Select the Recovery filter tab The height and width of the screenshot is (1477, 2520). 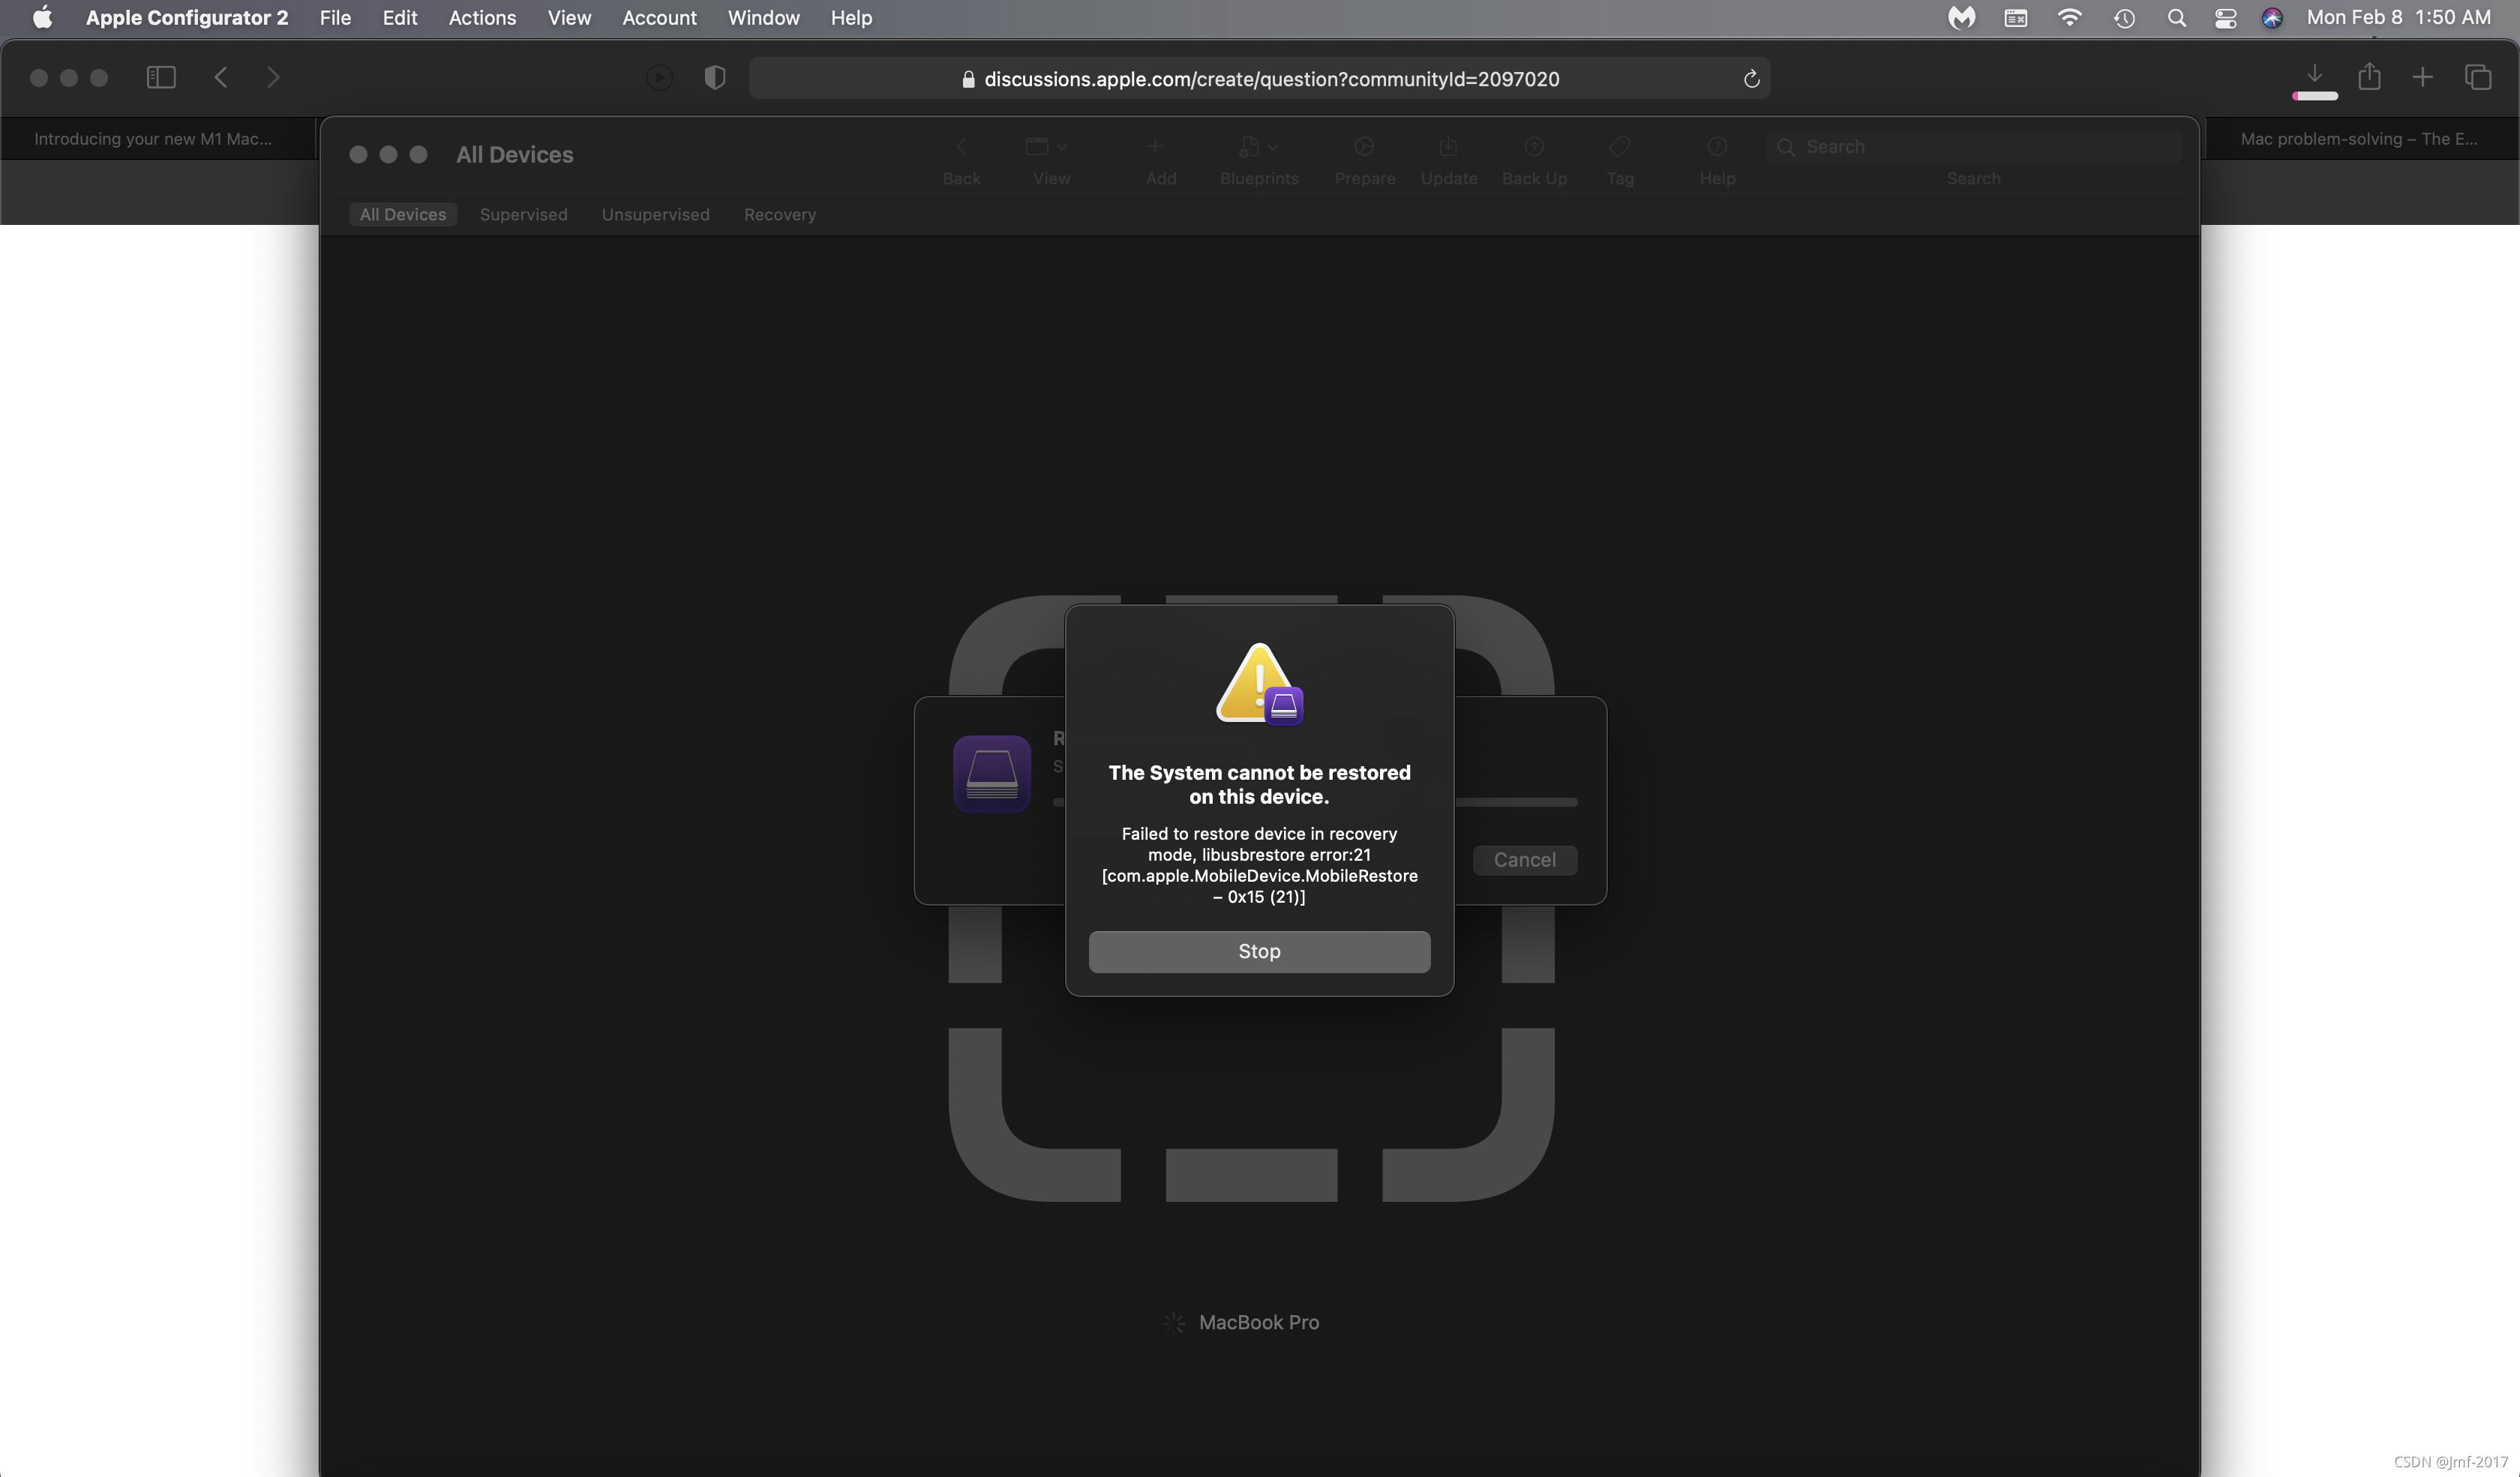pos(779,215)
